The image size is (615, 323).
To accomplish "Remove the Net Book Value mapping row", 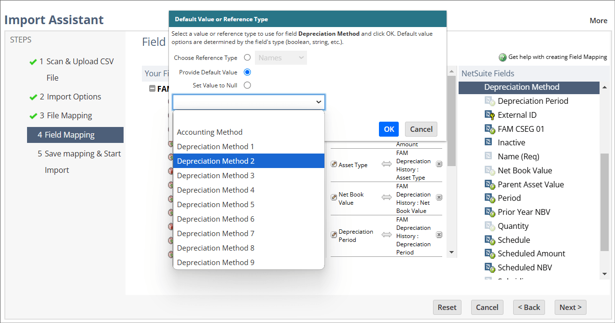I will tap(439, 197).
